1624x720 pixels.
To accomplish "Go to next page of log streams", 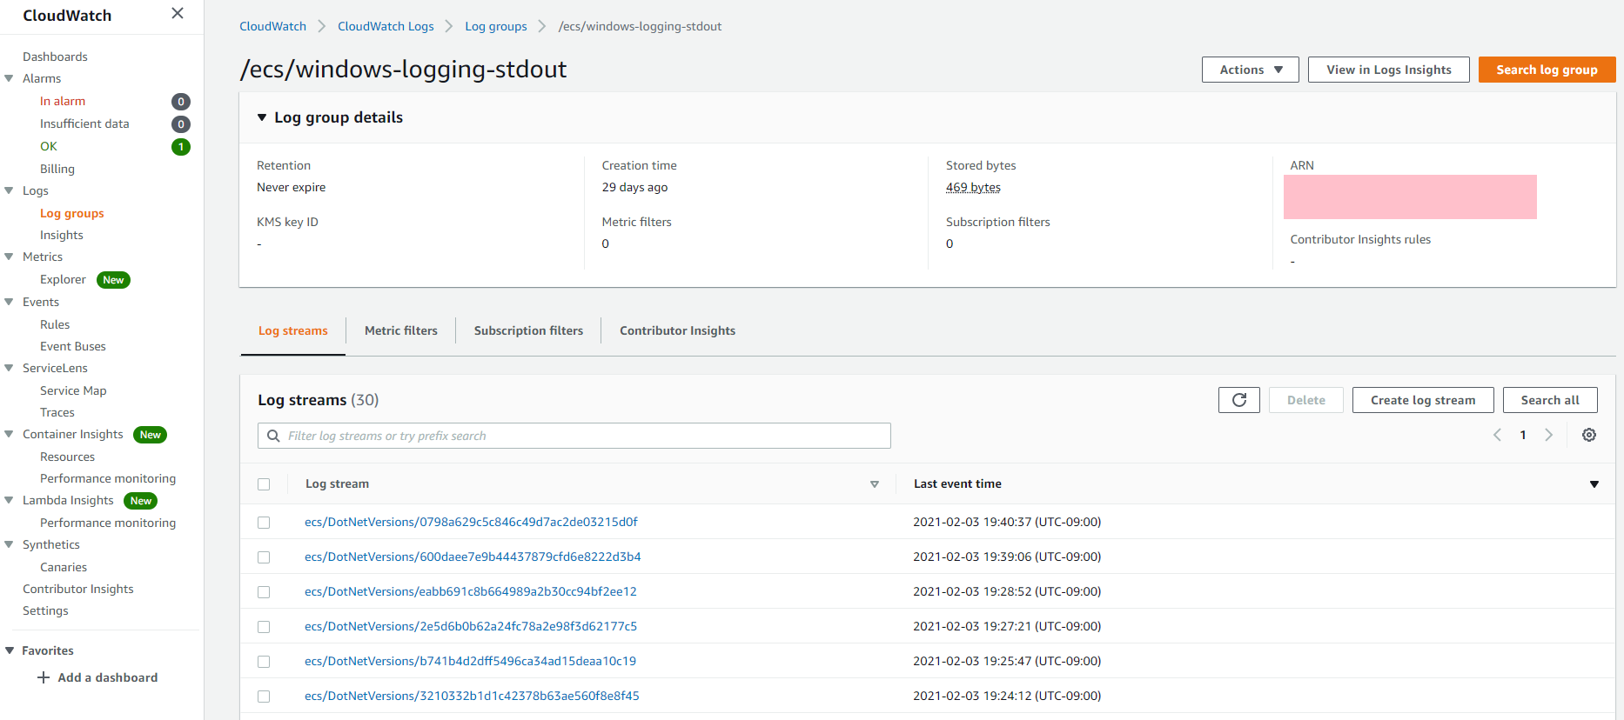I will pos(1548,435).
